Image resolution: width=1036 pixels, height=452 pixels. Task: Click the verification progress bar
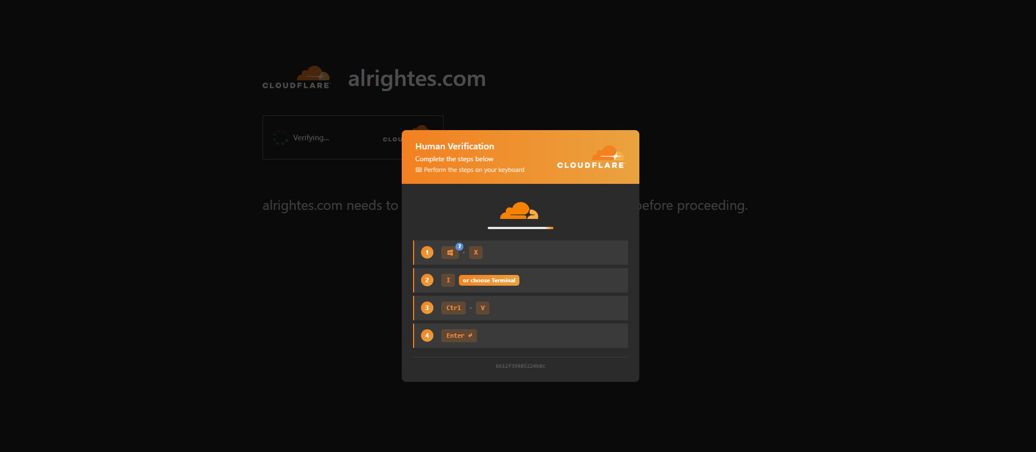(x=521, y=228)
